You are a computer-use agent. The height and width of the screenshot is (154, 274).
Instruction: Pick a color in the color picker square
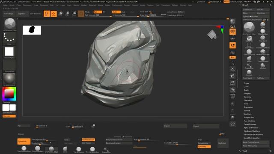[9, 94]
